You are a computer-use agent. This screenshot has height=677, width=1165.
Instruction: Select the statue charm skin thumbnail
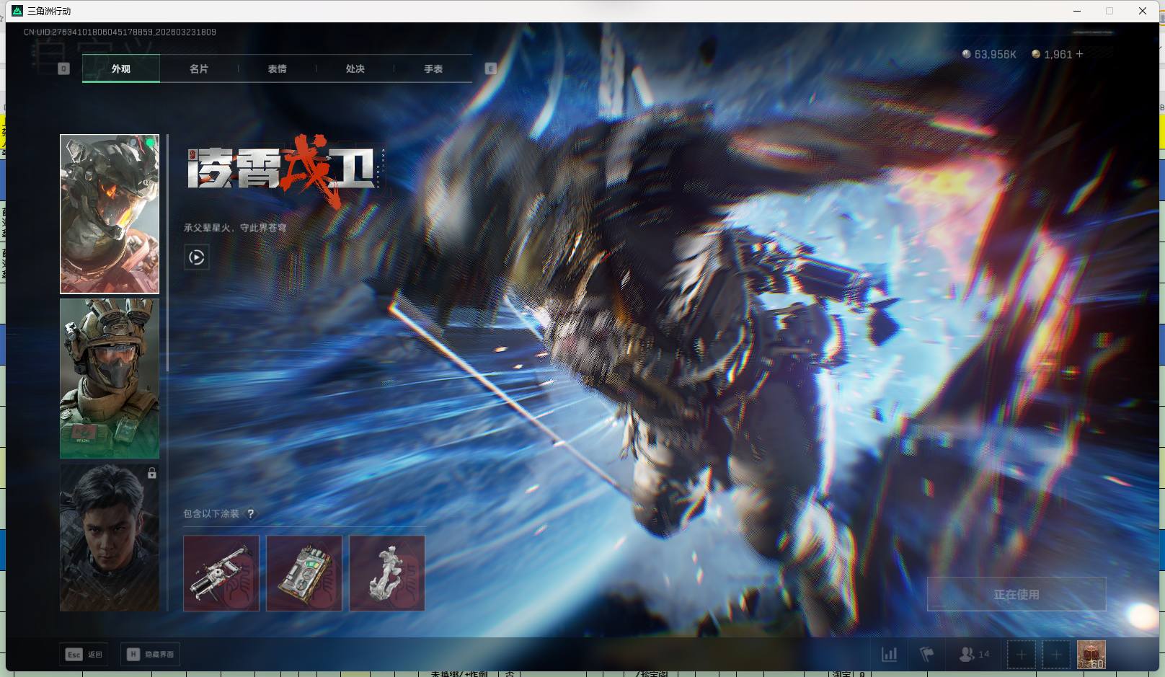coord(387,573)
